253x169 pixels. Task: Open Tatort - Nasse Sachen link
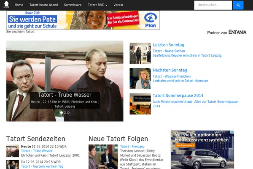click(x=169, y=51)
